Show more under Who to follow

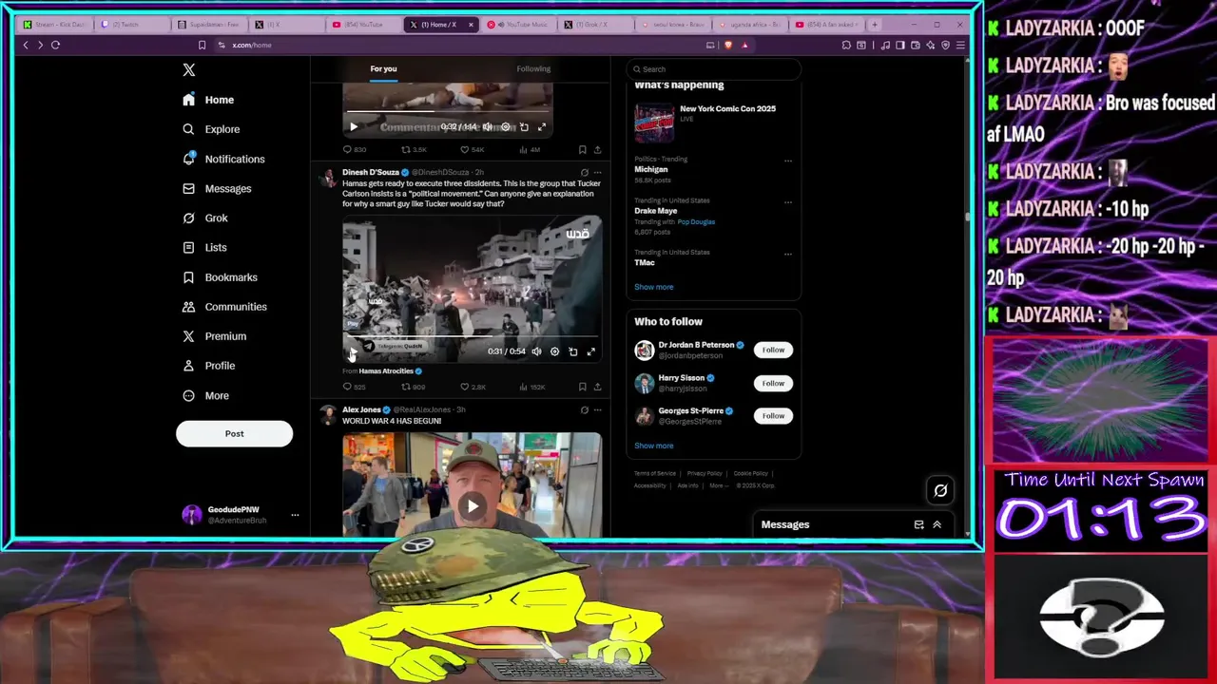point(653,446)
